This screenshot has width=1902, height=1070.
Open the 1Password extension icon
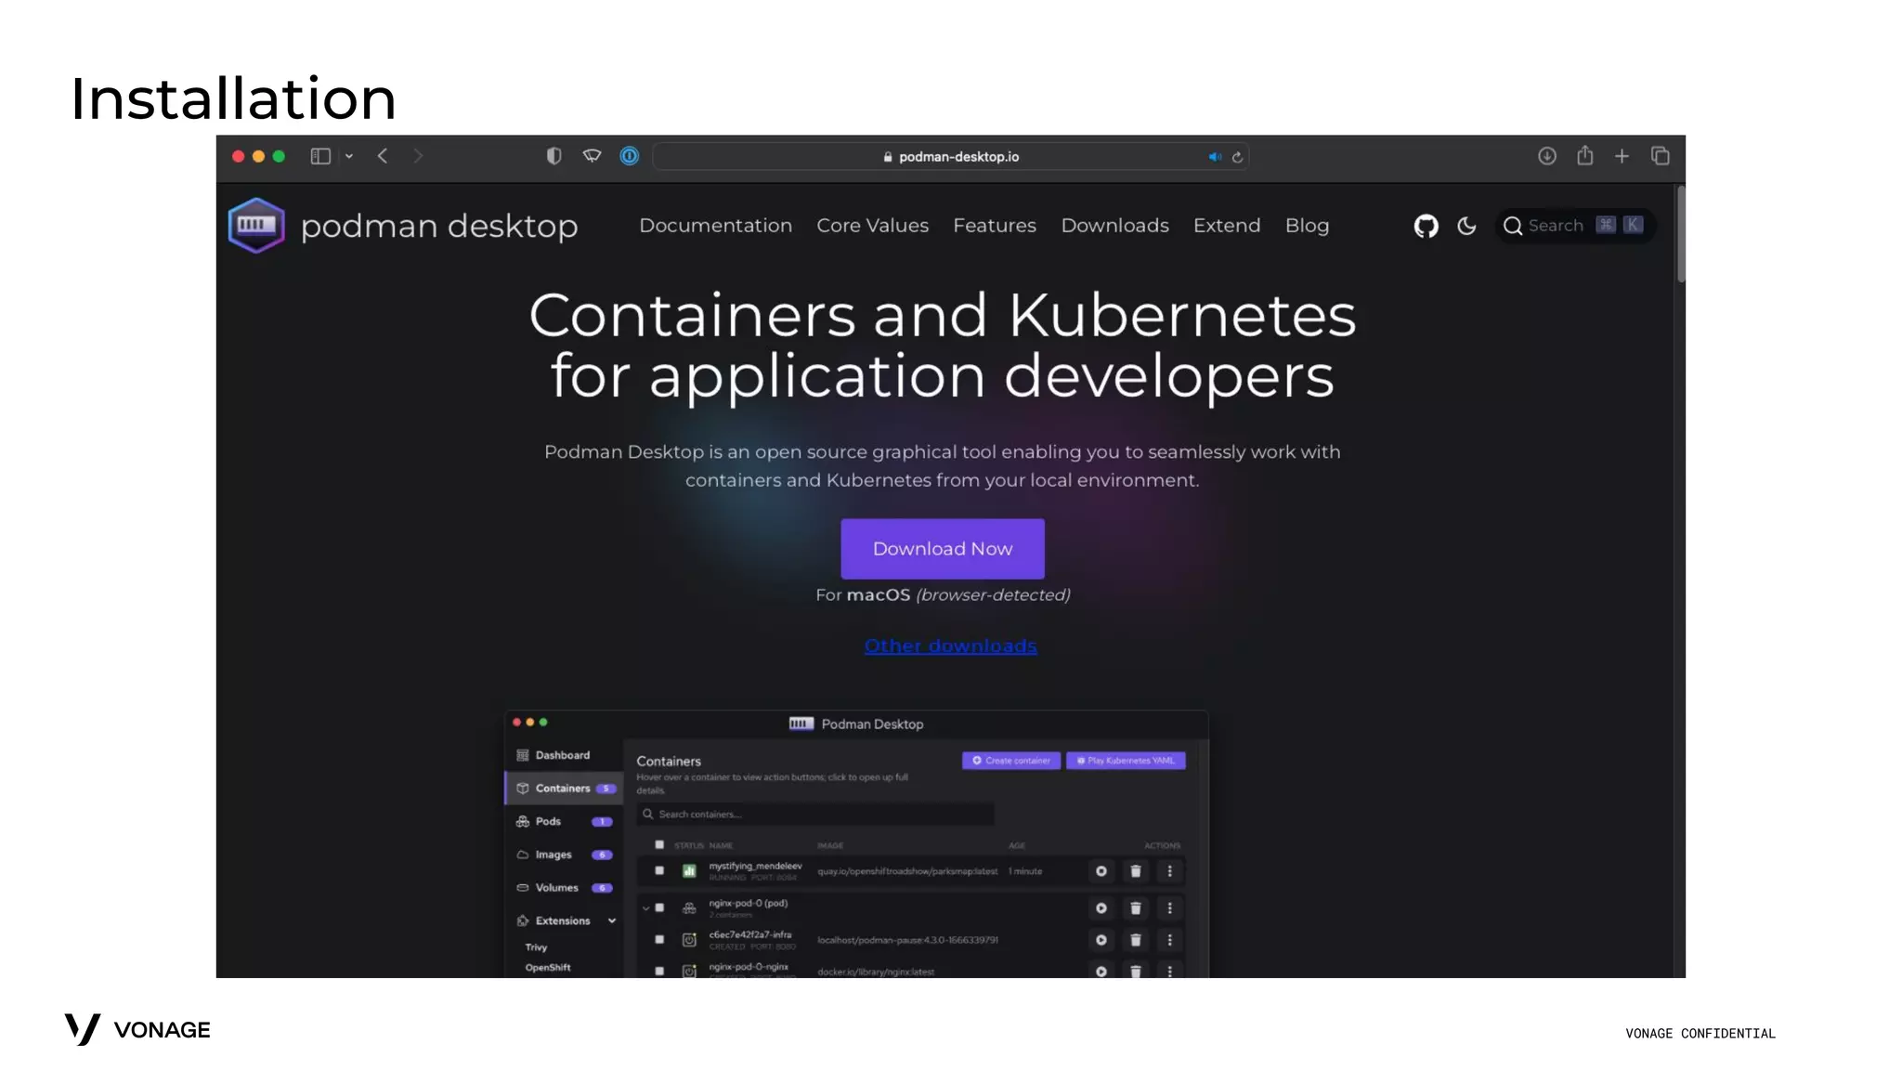(x=630, y=156)
